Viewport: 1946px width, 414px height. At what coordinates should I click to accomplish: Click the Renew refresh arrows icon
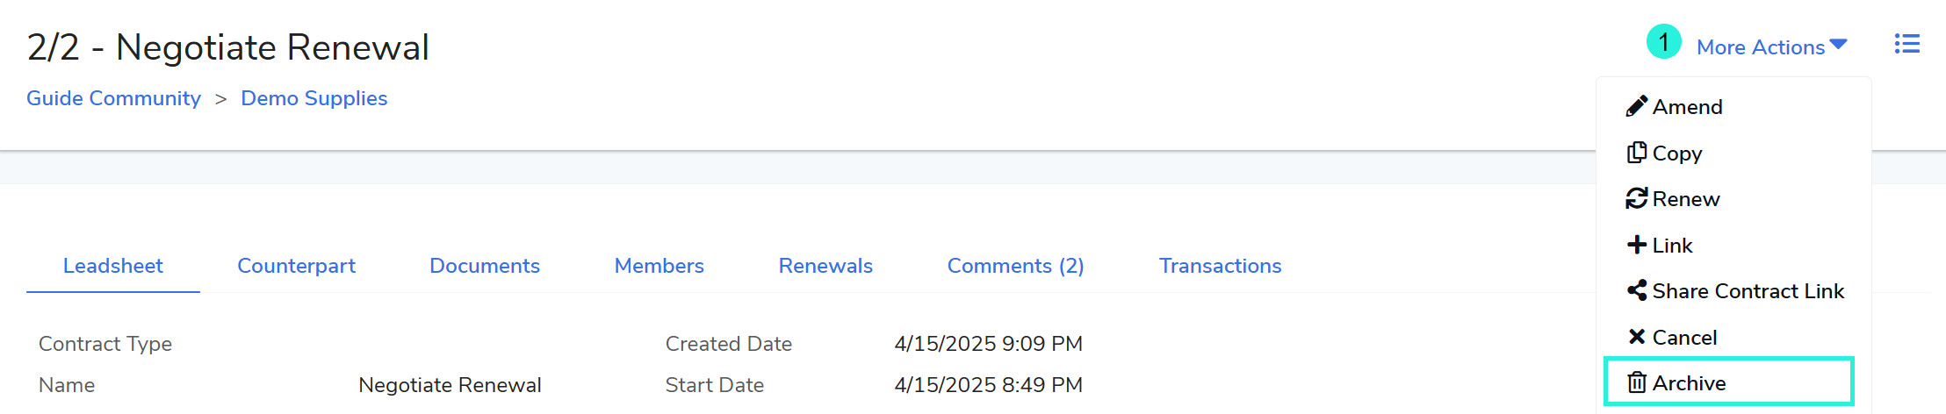click(x=1636, y=199)
